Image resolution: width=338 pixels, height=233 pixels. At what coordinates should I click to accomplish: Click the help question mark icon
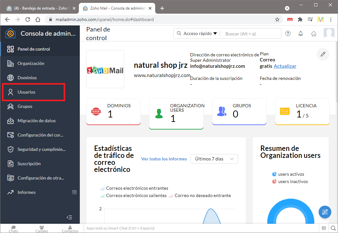pos(288,33)
